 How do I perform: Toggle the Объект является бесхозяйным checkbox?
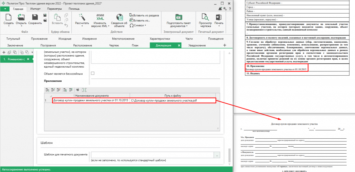click(93, 73)
